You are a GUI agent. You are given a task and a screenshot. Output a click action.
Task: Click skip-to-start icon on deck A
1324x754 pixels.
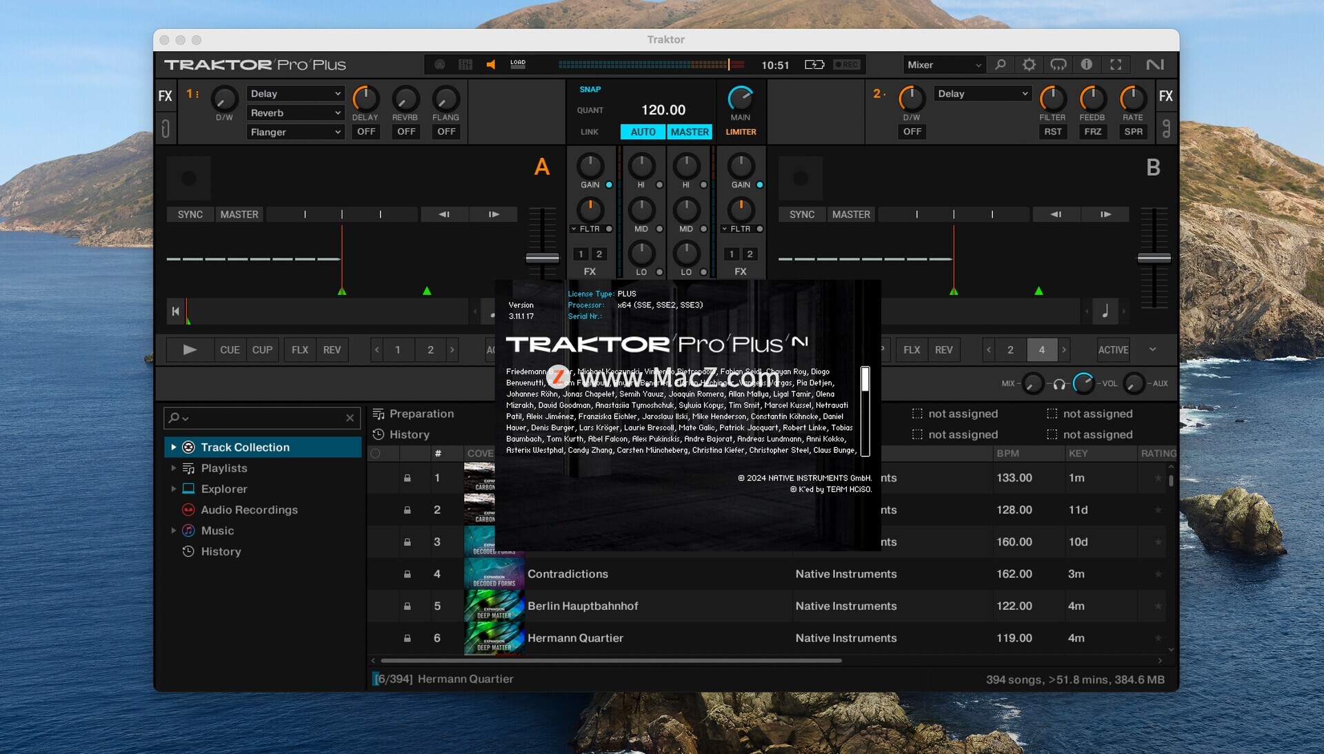coord(175,312)
